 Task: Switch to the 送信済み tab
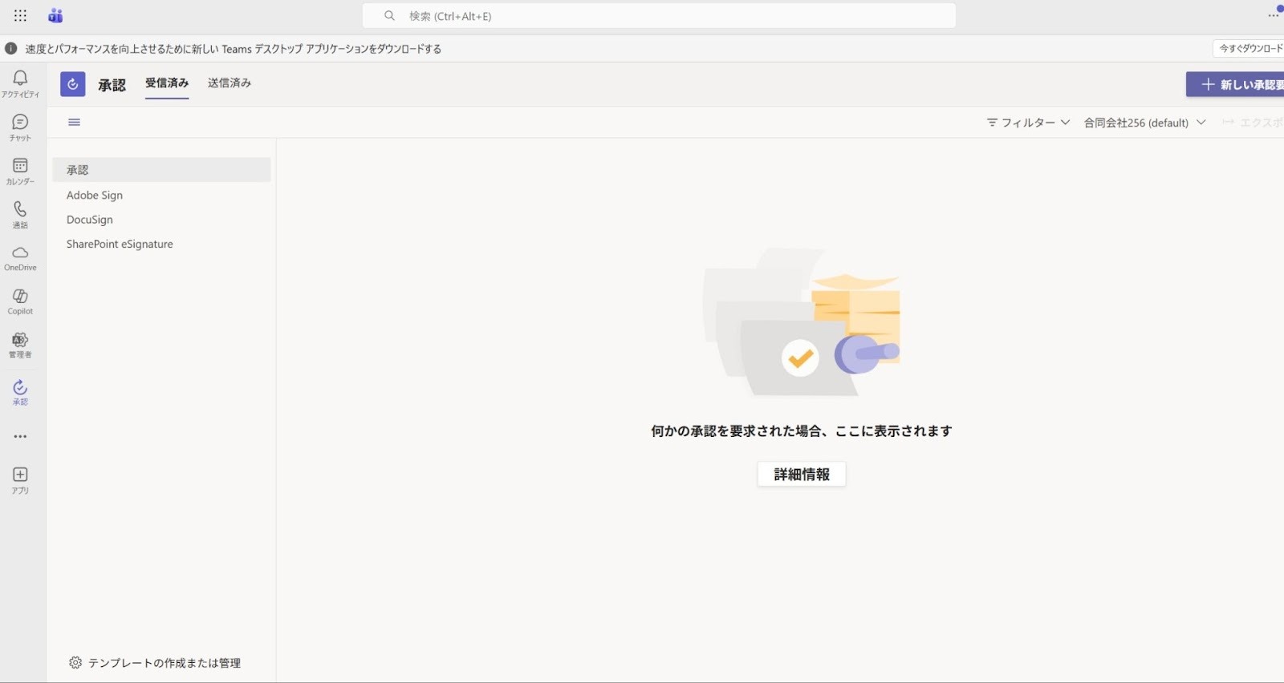click(x=230, y=83)
